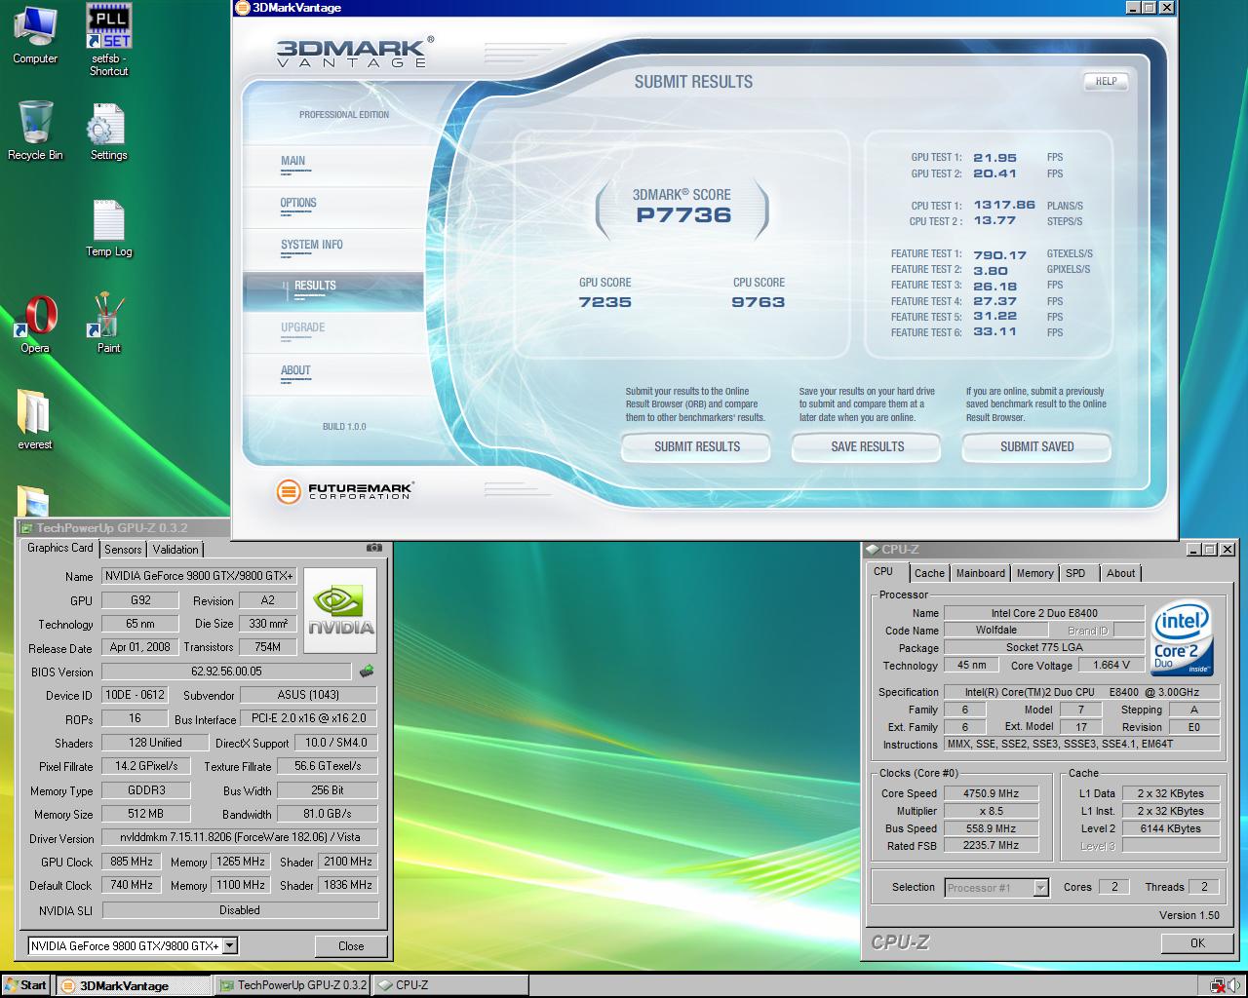Click the GPU Score value 7235
The width and height of the screenshot is (1248, 998).
604,302
